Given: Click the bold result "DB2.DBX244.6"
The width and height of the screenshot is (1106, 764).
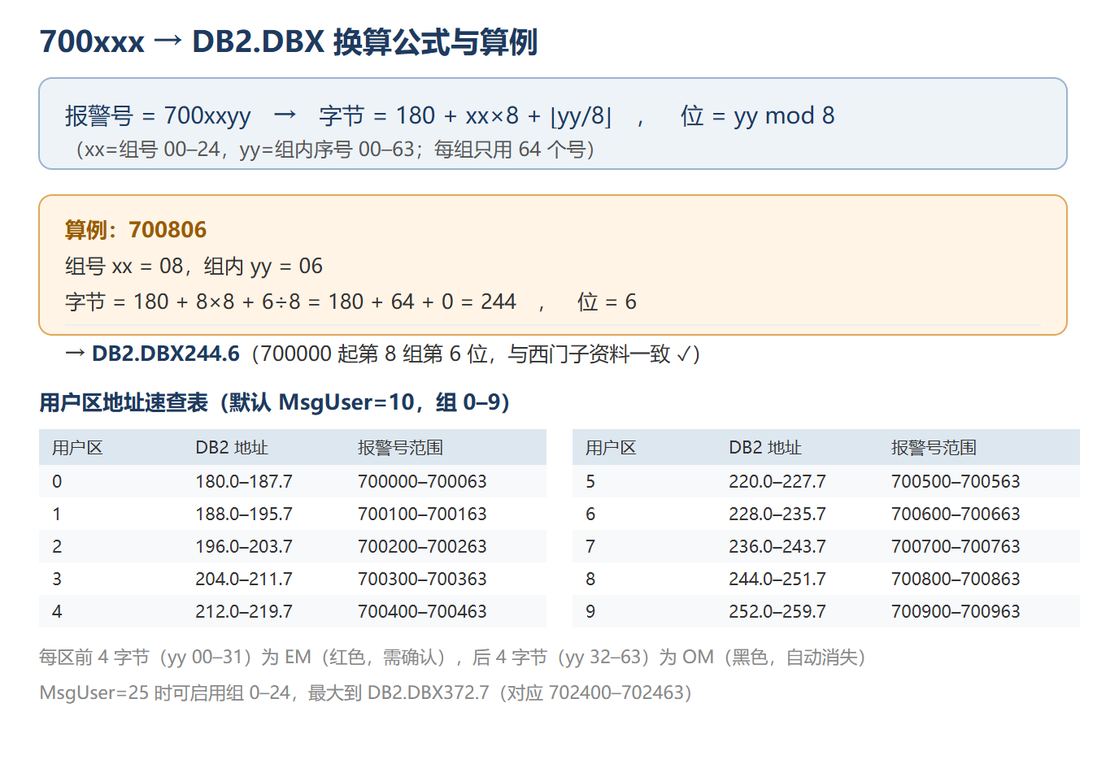Looking at the screenshot, I should [x=166, y=354].
